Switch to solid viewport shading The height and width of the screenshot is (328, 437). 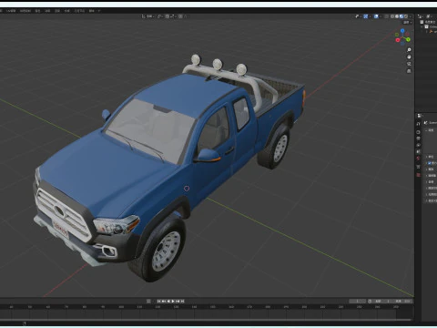tap(397, 16)
